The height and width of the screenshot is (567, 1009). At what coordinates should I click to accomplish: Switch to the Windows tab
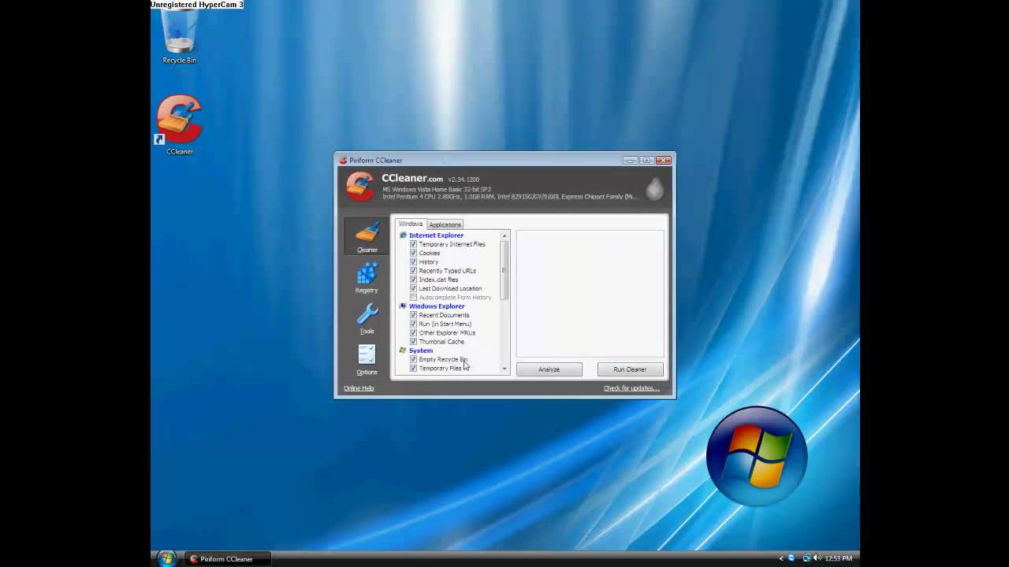(411, 224)
